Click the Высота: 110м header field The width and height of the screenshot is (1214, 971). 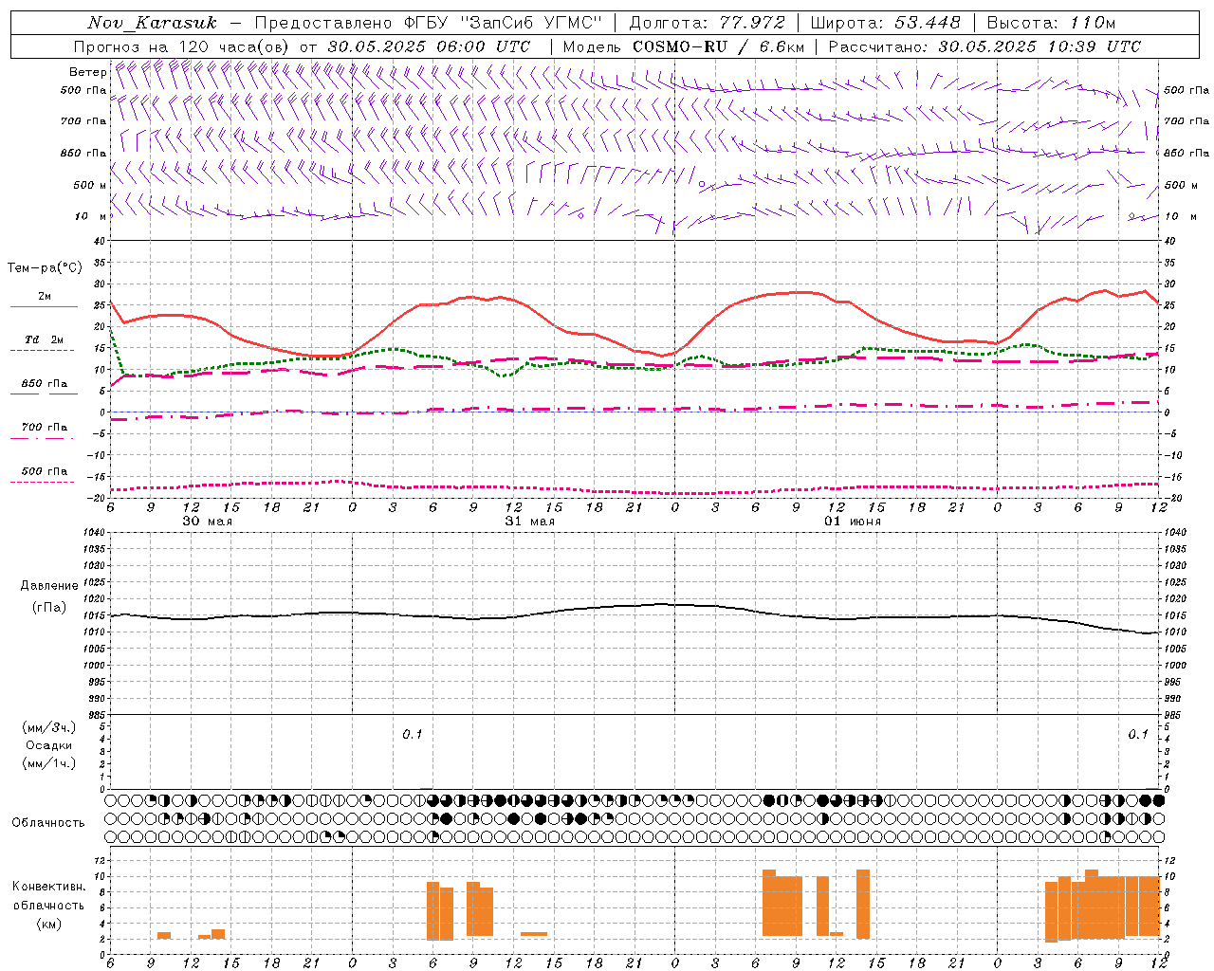1051,23
